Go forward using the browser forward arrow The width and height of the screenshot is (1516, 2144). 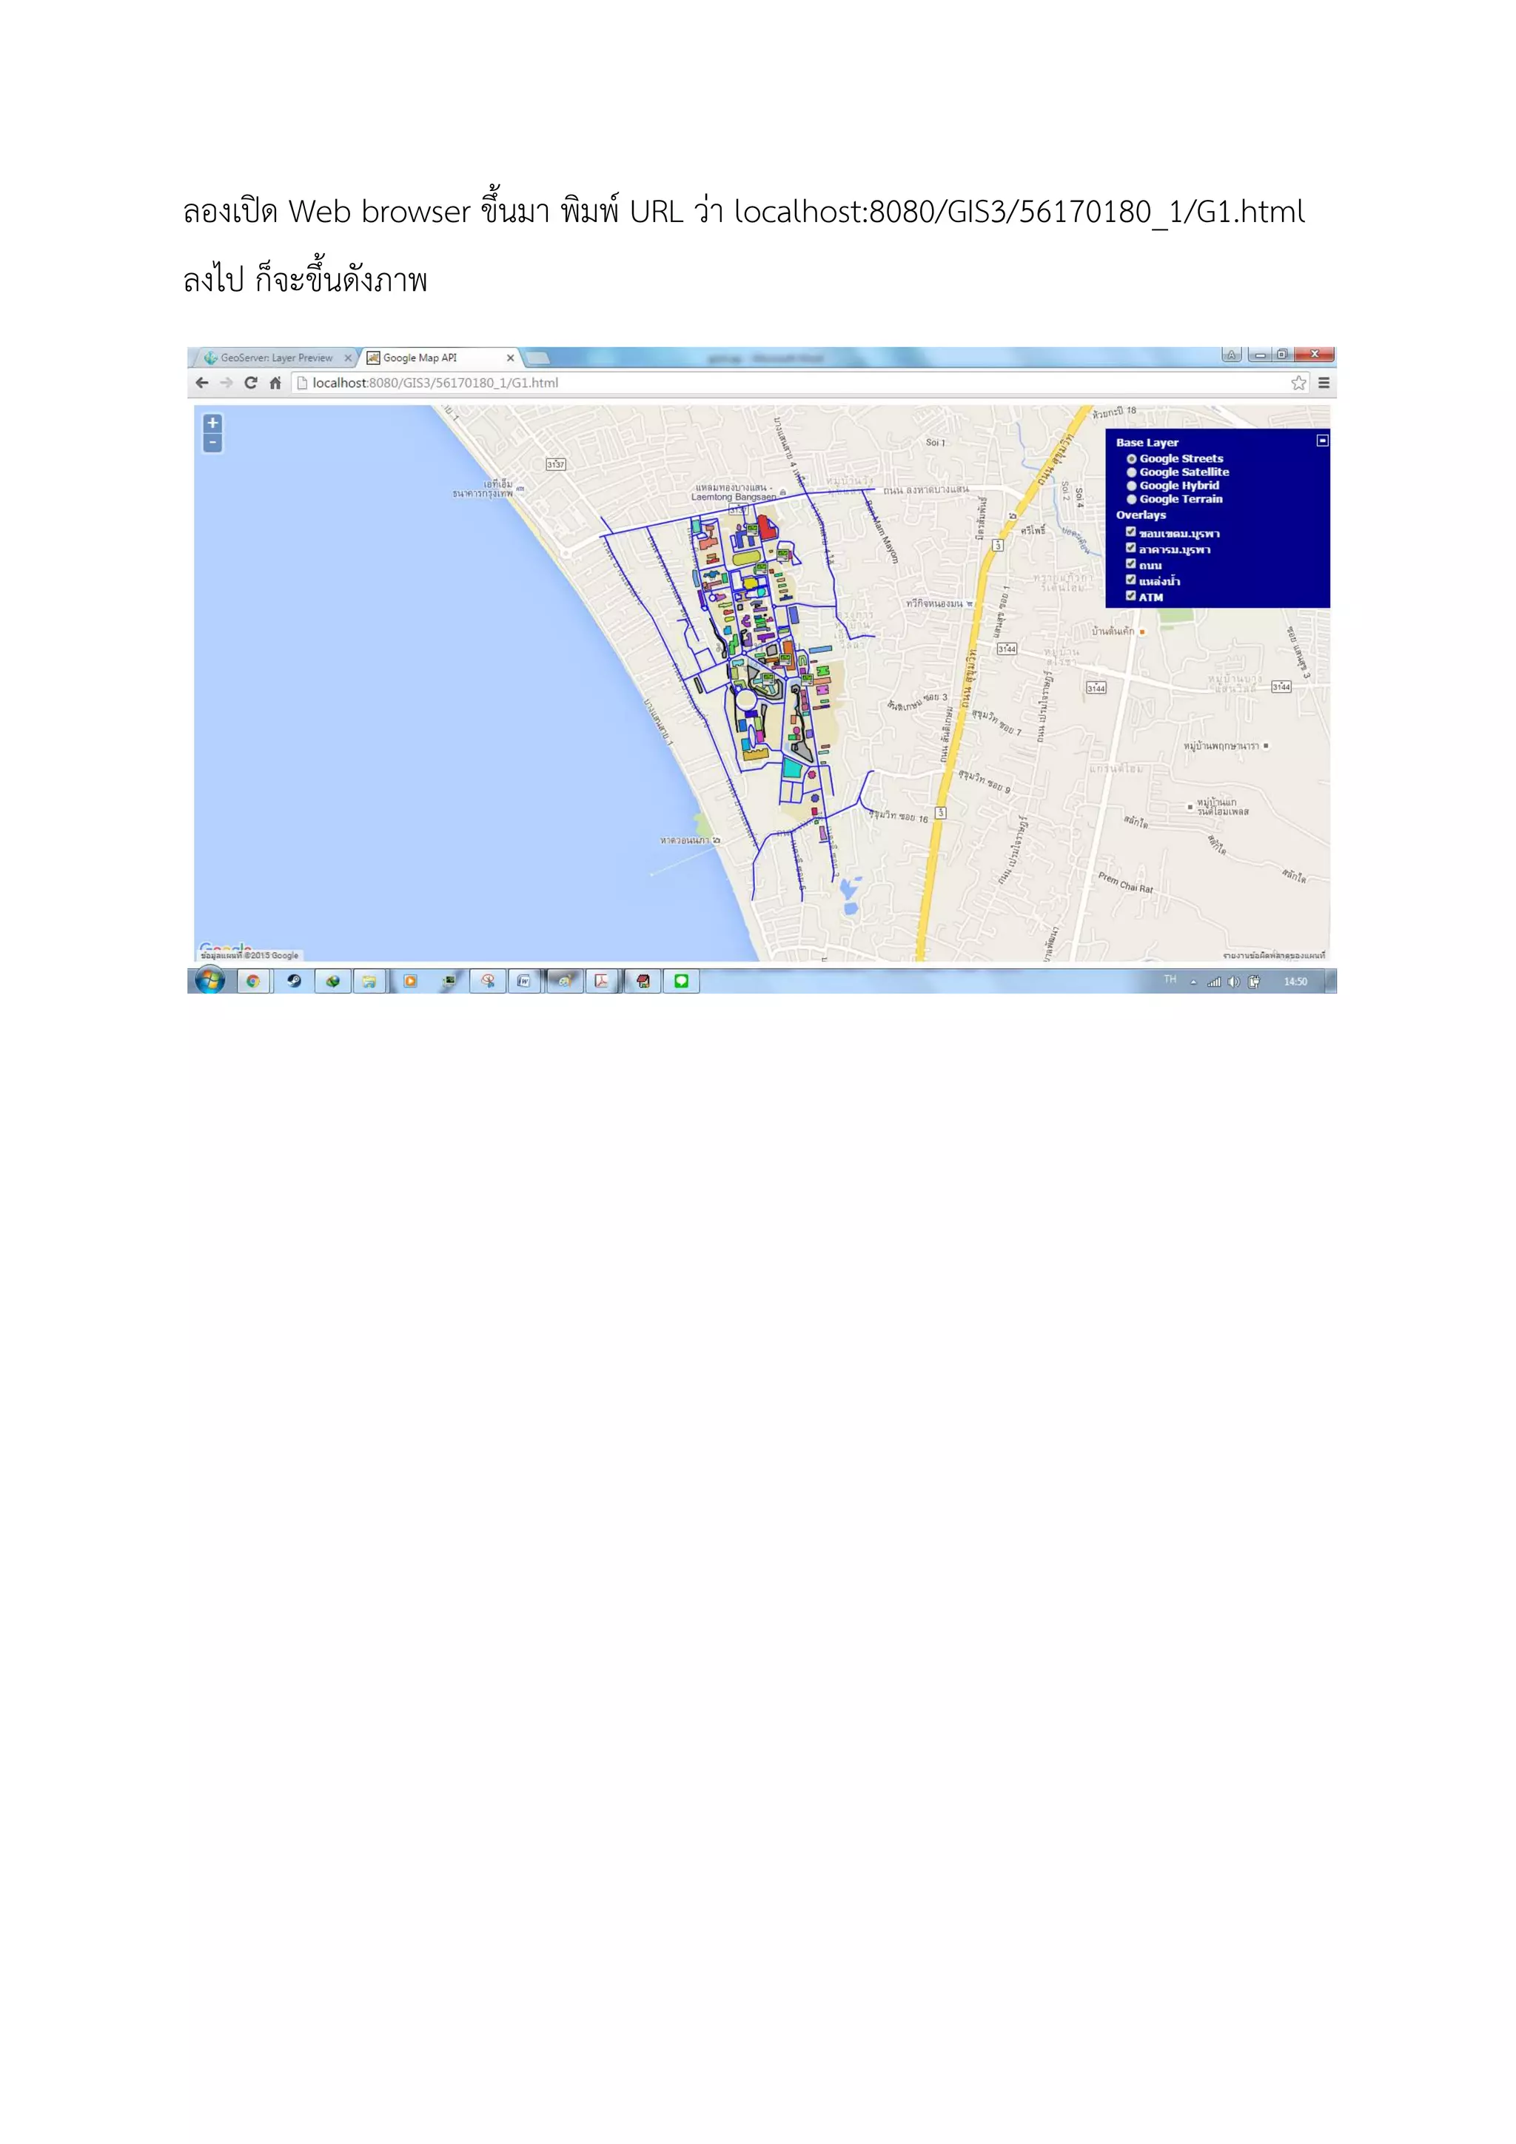(226, 383)
